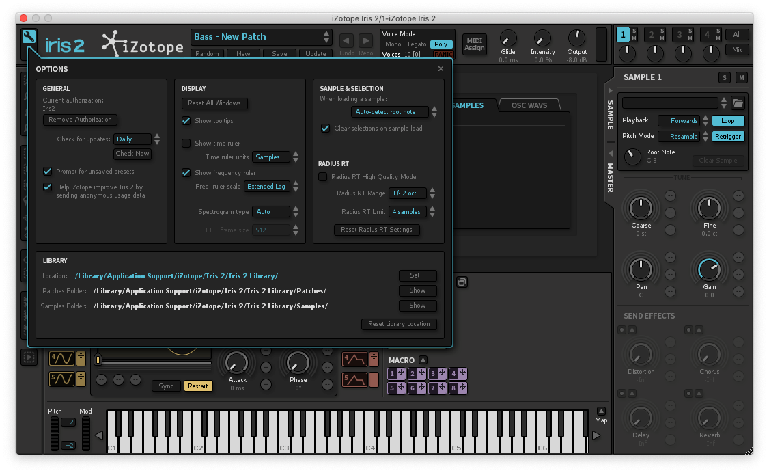Click Set... library location button
The image size is (769, 473).
(x=417, y=275)
